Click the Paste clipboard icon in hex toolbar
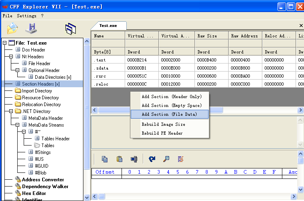Viewport: 304px width, 201px height. tap(120, 159)
